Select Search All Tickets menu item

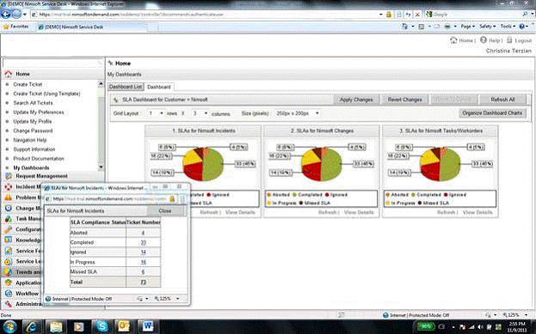coord(33,103)
